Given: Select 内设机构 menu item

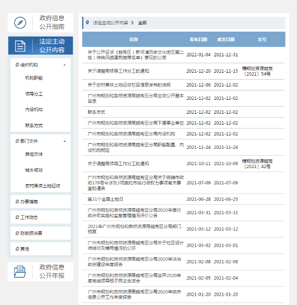Looking at the screenshot, I should (34, 110).
